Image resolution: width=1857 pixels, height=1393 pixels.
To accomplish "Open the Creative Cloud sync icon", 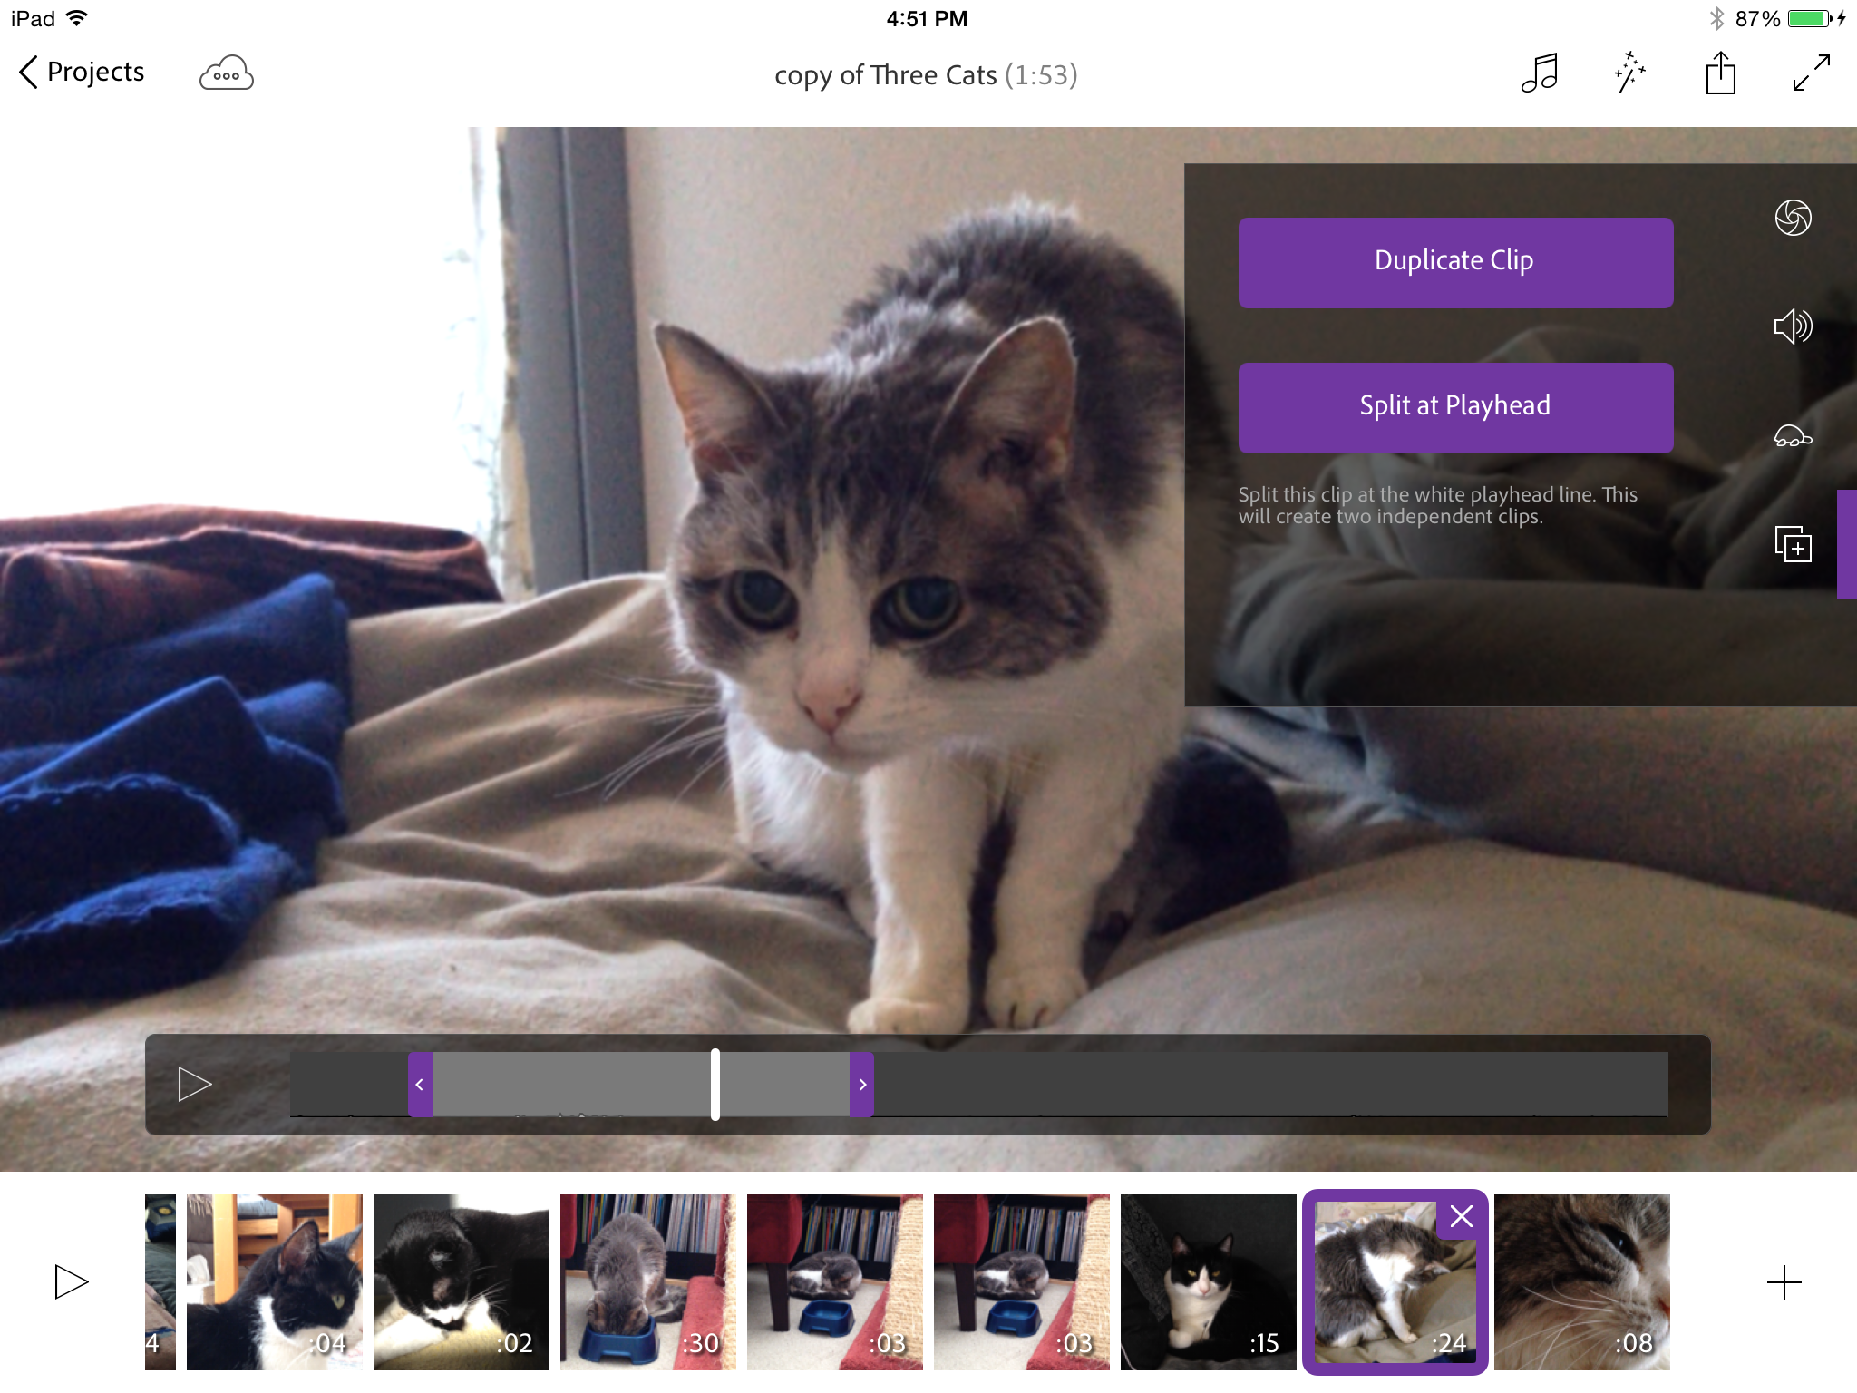I will click(x=226, y=73).
